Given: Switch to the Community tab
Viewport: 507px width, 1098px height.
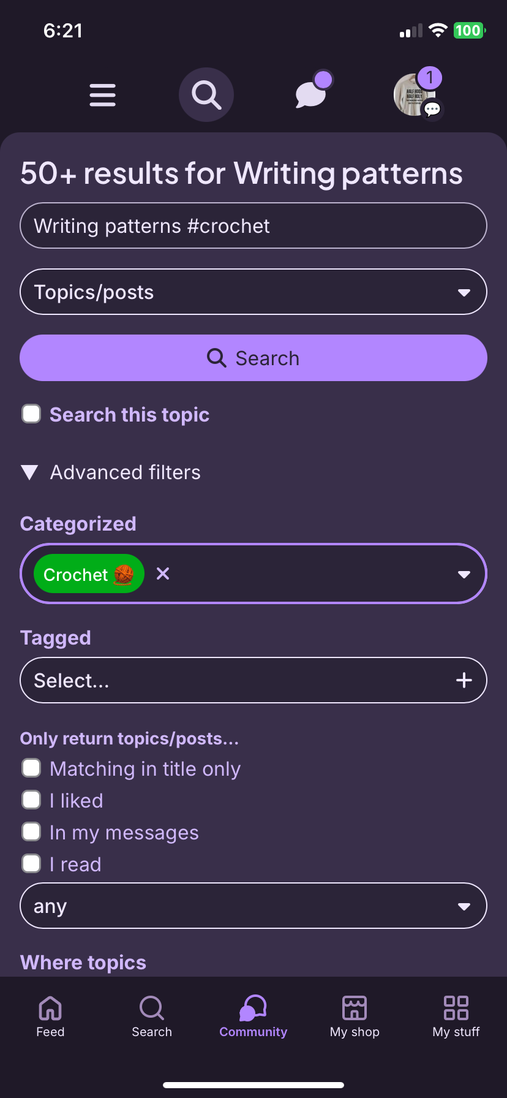Looking at the screenshot, I should [254, 1017].
